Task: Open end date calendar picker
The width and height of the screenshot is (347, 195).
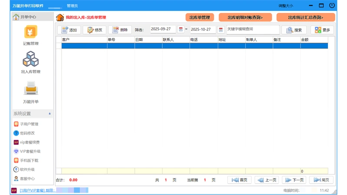Action: tap(221, 29)
